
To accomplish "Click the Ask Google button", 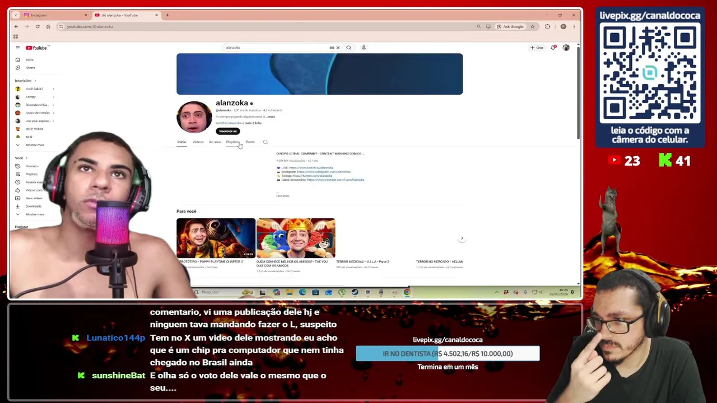I will click(510, 26).
